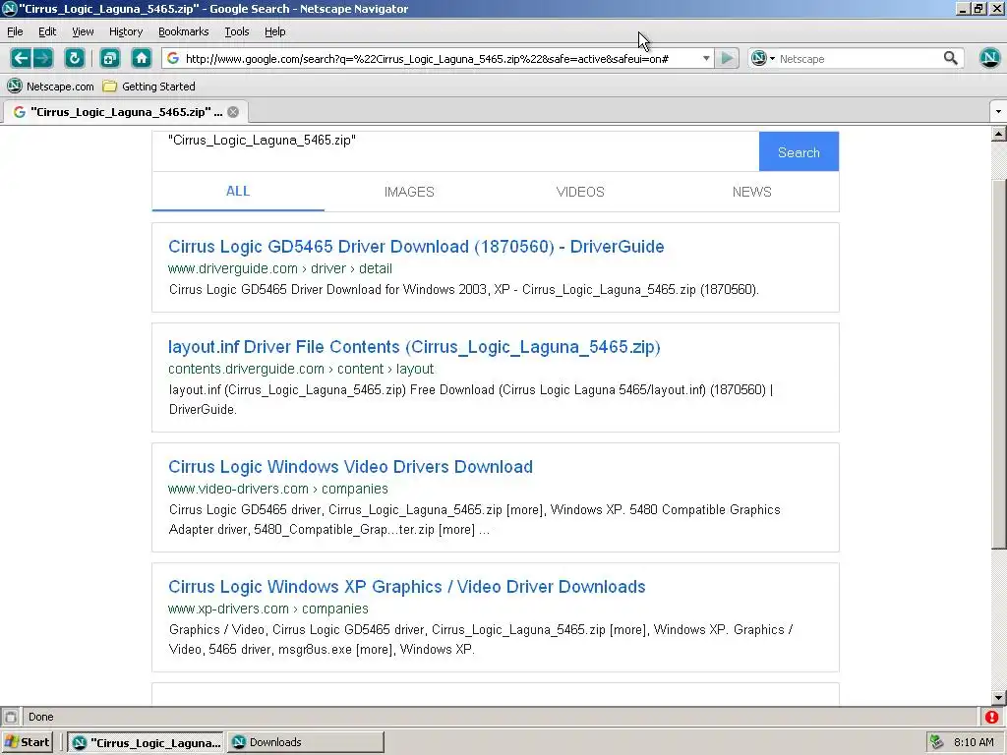
Task: Open the tab list dropdown arrow
Action: click(998, 112)
